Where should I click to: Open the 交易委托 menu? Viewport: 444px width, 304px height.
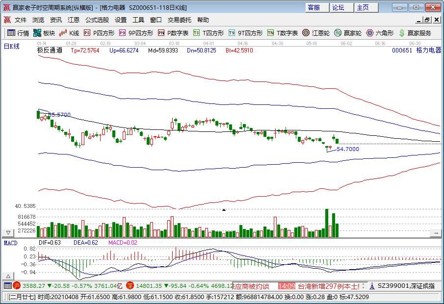179,20
